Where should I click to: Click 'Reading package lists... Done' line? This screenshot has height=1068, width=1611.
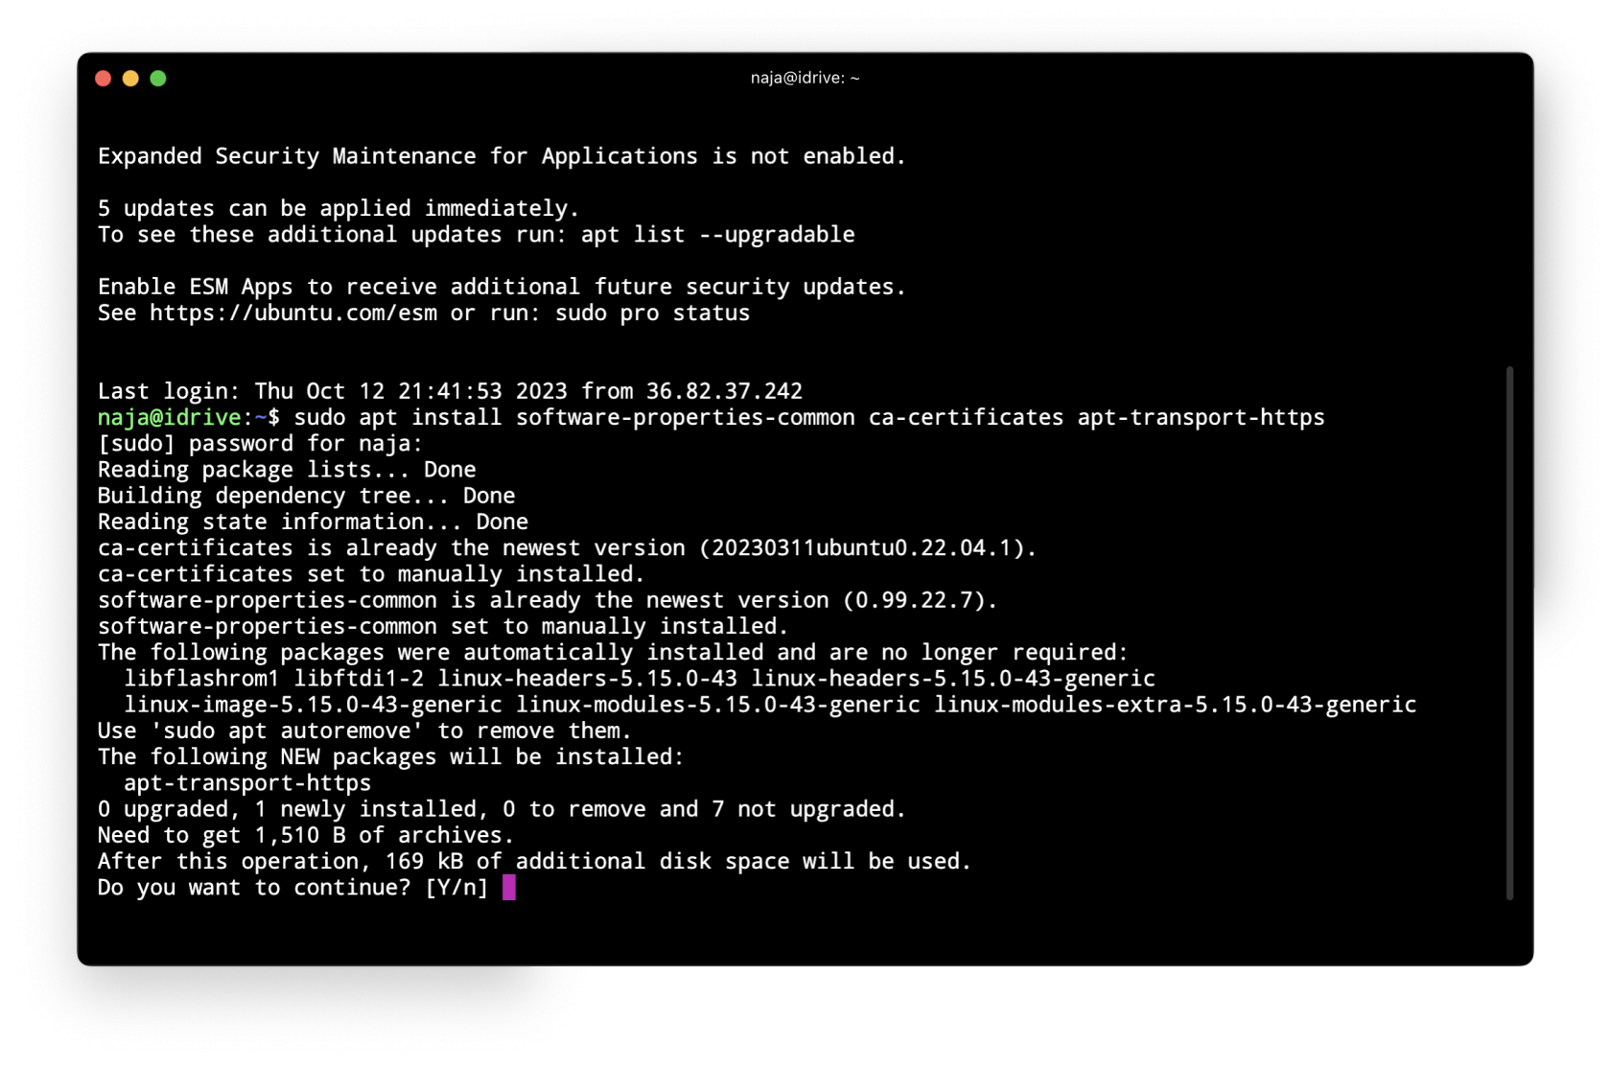pos(287,470)
